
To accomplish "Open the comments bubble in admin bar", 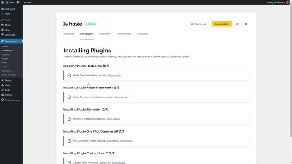I will (18, 2).
